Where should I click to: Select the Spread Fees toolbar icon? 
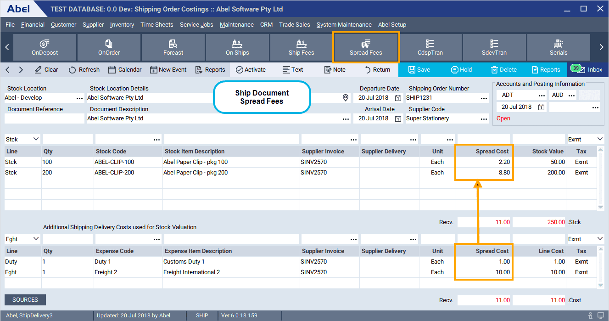[x=366, y=47]
